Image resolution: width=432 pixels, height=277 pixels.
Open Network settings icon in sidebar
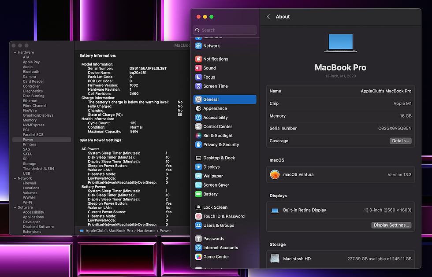click(198, 46)
